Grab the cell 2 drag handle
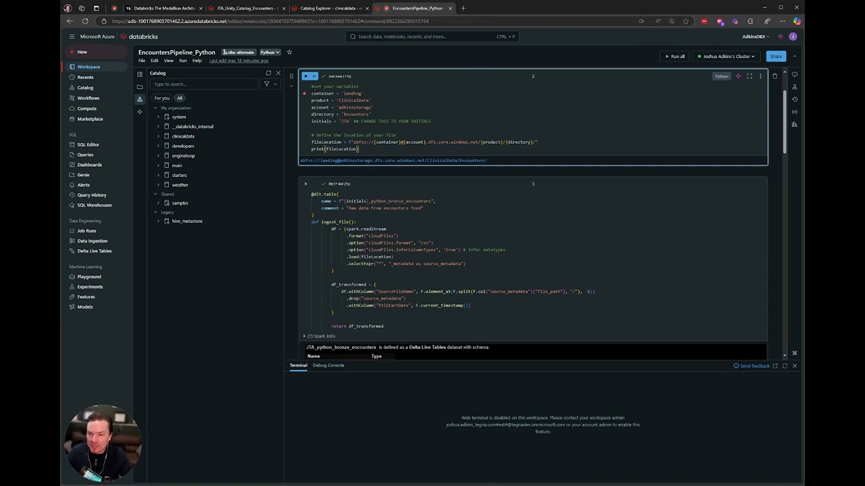This screenshot has width=865, height=486. click(291, 76)
